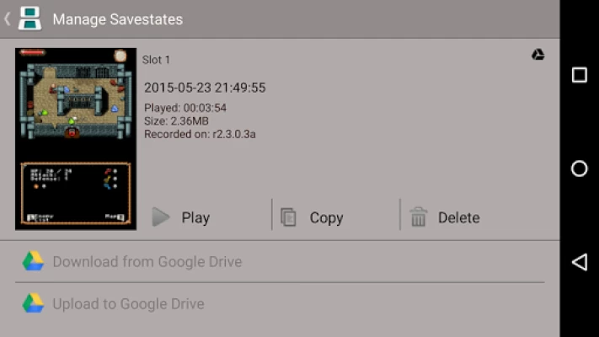Tap the Play triangle icon
The width and height of the screenshot is (599, 337).
[x=160, y=217]
